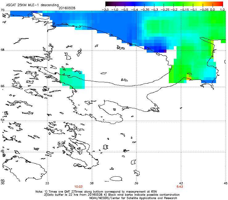Image resolution: width=228 pixels, height=200 pixels.
Task: Click the note line starting '3)Data buffer is 22 hrs'
Action: pyautogui.click(x=112, y=195)
